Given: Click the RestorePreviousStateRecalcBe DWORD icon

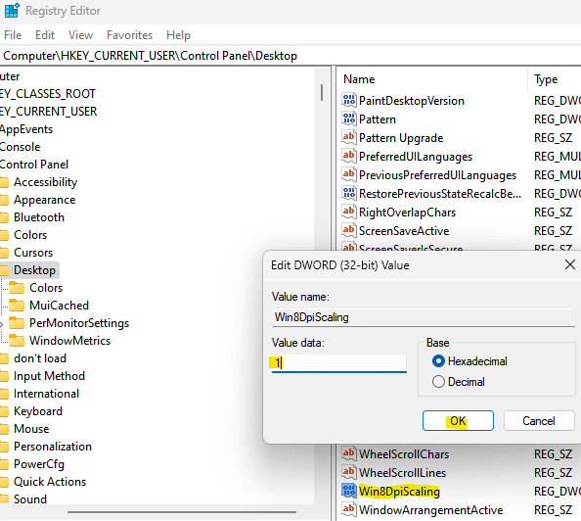Looking at the screenshot, I should click(x=348, y=193).
